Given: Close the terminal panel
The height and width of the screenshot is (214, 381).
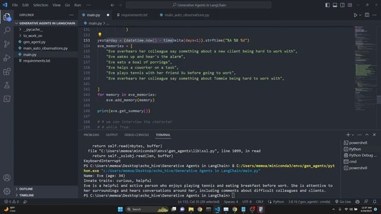Looking at the screenshot, I should pyautogui.click(x=374, y=135).
